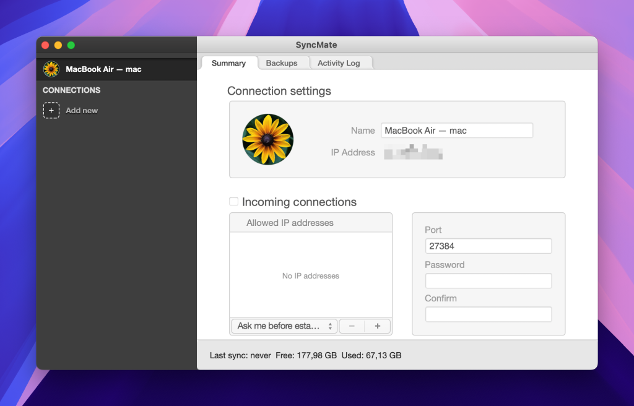The image size is (634, 406).
Task: Click the minus button to remove an IP address
Action: (352, 326)
